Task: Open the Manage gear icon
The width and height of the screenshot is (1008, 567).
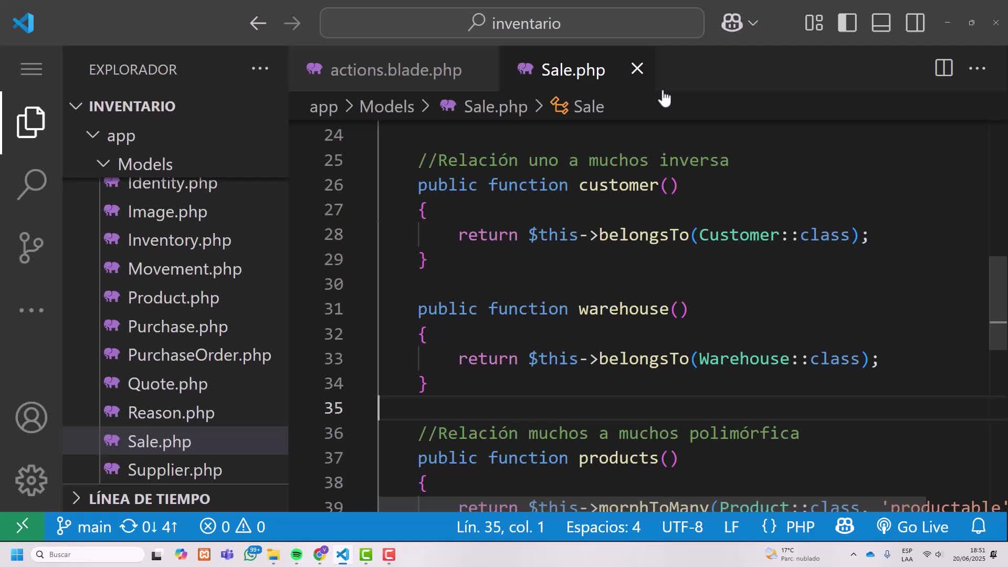Action: (x=31, y=480)
